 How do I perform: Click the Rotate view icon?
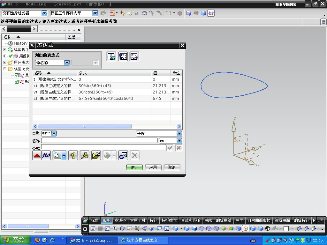click(122, 228)
